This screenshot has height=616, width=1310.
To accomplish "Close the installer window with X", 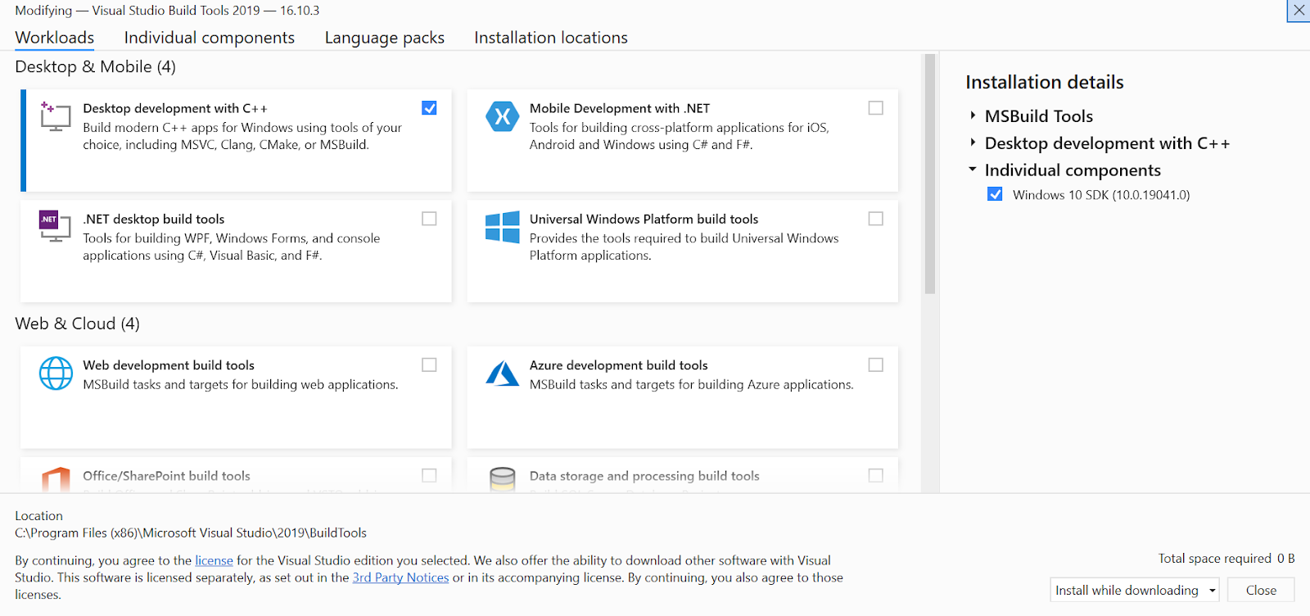I will point(1299,11).
